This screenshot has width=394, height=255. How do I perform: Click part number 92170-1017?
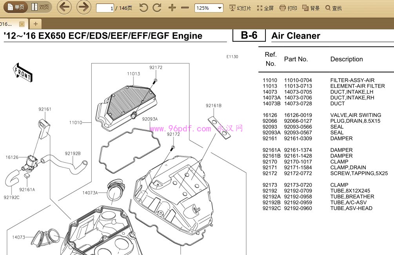point(298,162)
